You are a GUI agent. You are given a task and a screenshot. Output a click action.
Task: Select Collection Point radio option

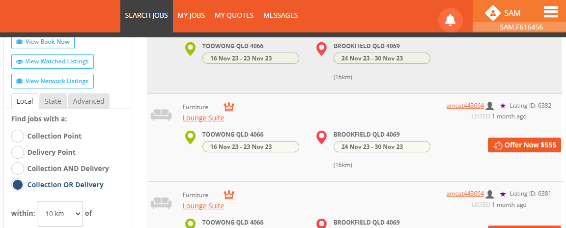pyautogui.click(x=18, y=136)
